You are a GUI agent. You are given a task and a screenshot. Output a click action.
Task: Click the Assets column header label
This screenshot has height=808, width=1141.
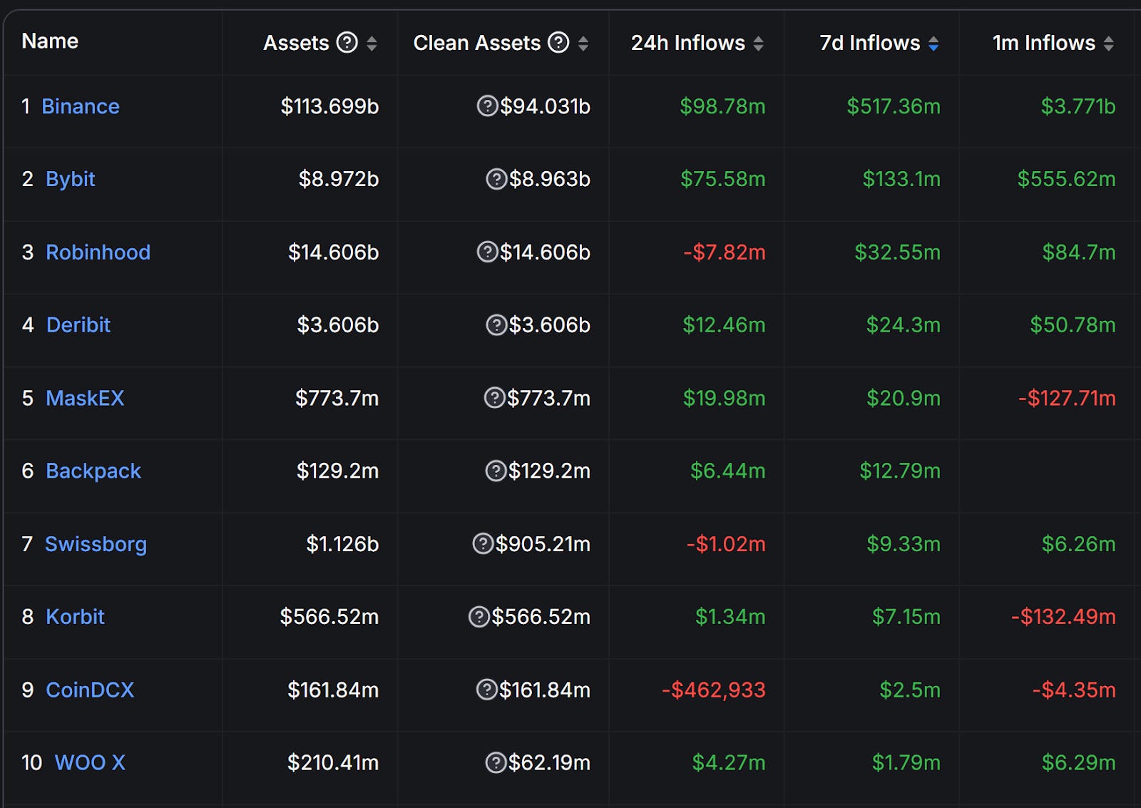(296, 43)
